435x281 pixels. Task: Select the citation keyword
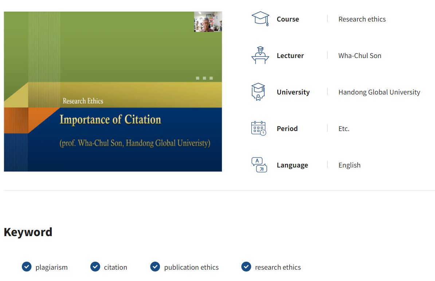(x=115, y=267)
